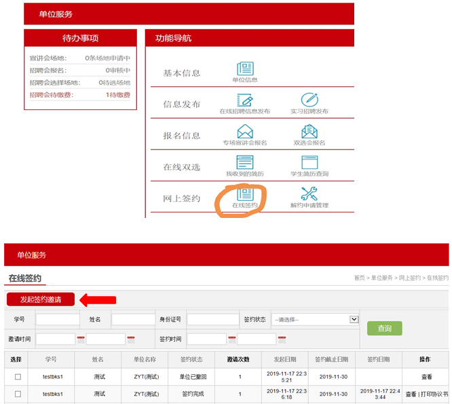Click 招聘会报名 pending item

pos(80,71)
